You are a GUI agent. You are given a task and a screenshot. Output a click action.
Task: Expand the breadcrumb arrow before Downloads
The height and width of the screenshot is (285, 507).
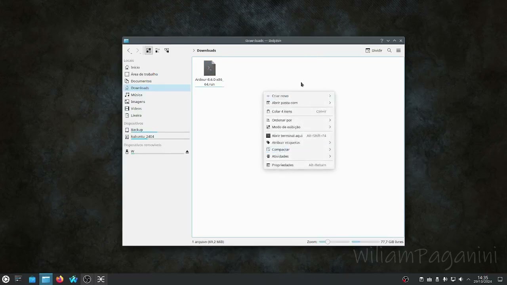tap(194, 51)
